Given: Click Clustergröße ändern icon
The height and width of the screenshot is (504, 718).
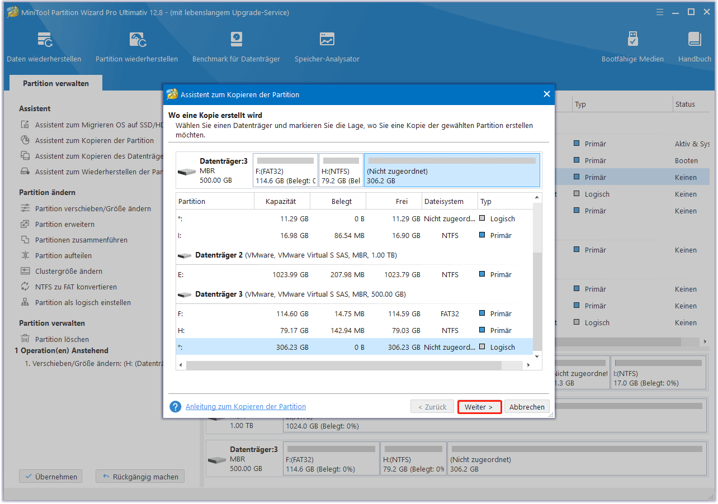Looking at the screenshot, I should pyautogui.click(x=25, y=271).
